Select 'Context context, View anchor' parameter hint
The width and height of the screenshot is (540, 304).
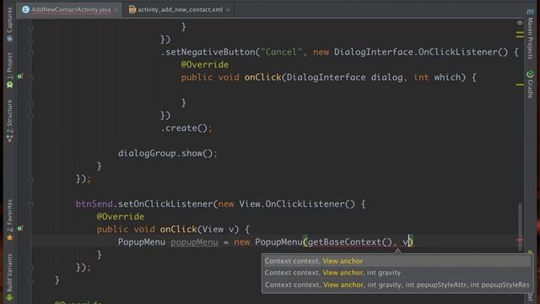tap(396, 261)
